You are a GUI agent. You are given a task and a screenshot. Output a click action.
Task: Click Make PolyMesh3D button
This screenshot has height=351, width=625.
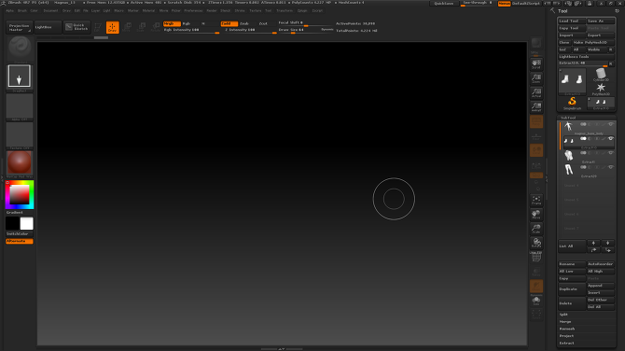click(593, 42)
